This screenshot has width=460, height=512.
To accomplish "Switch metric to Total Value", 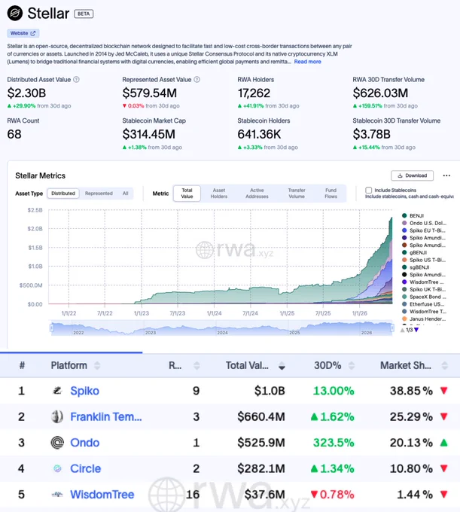I will (x=187, y=194).
